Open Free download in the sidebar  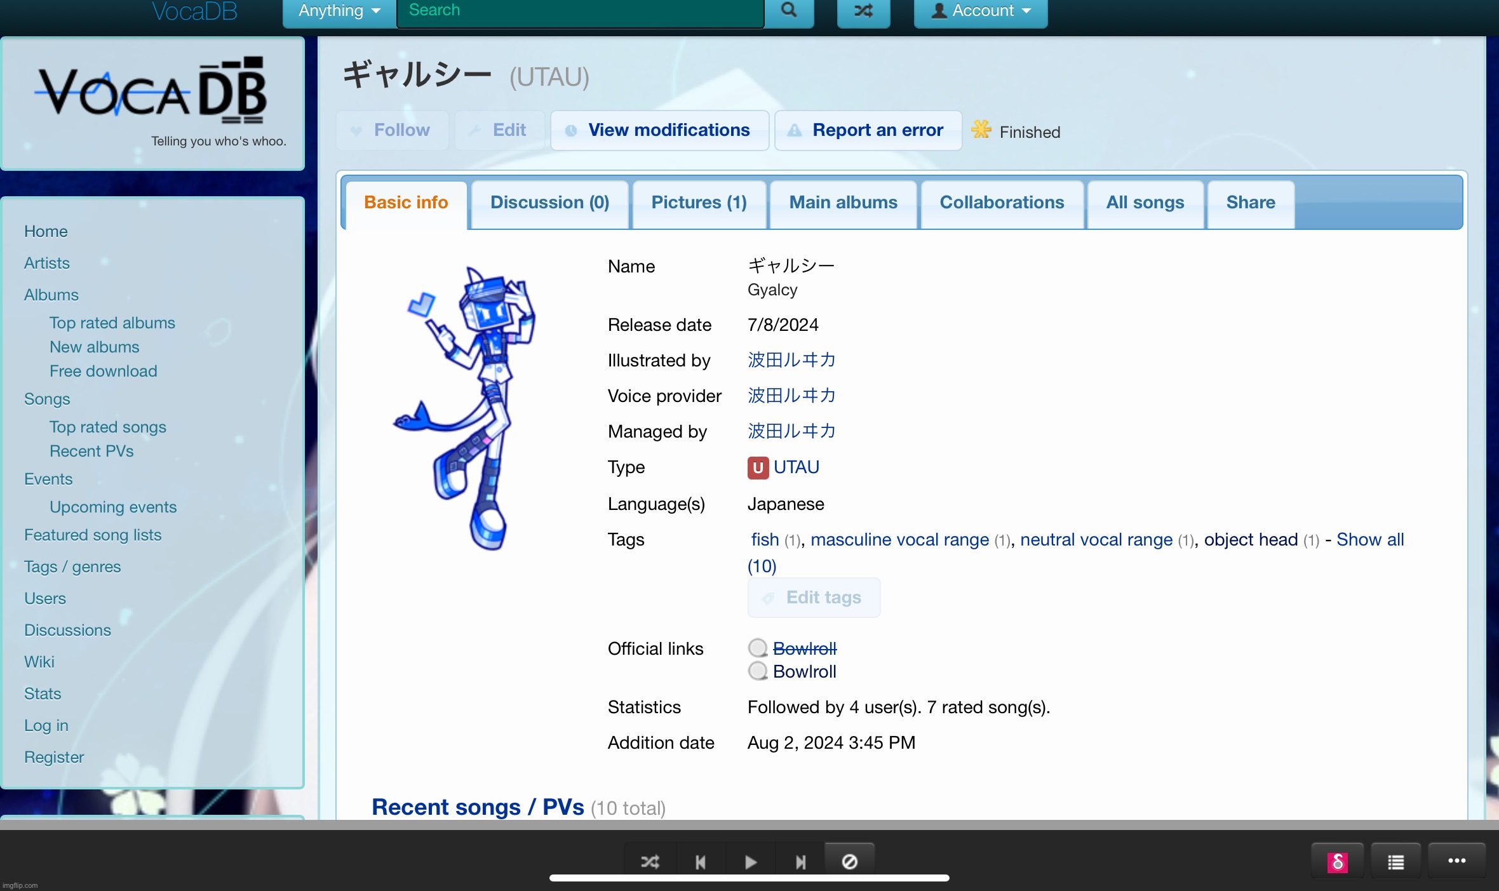[104, 371]
